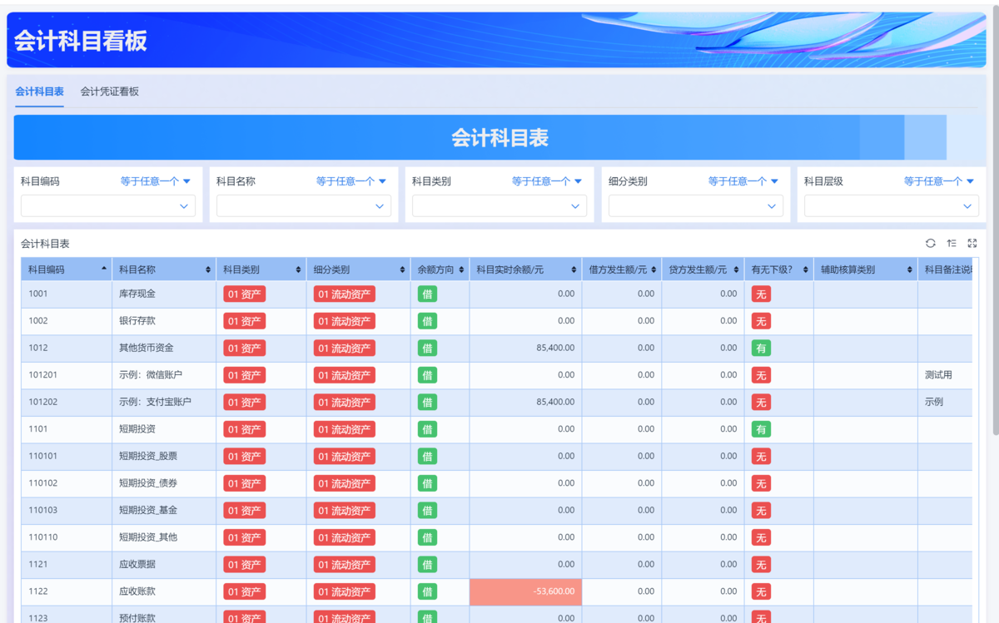The image size is (999, 623).
Task: Expand 科目层级 等于任意一个 operator menu
Action: pyautogui.click(x=938, y=181)
